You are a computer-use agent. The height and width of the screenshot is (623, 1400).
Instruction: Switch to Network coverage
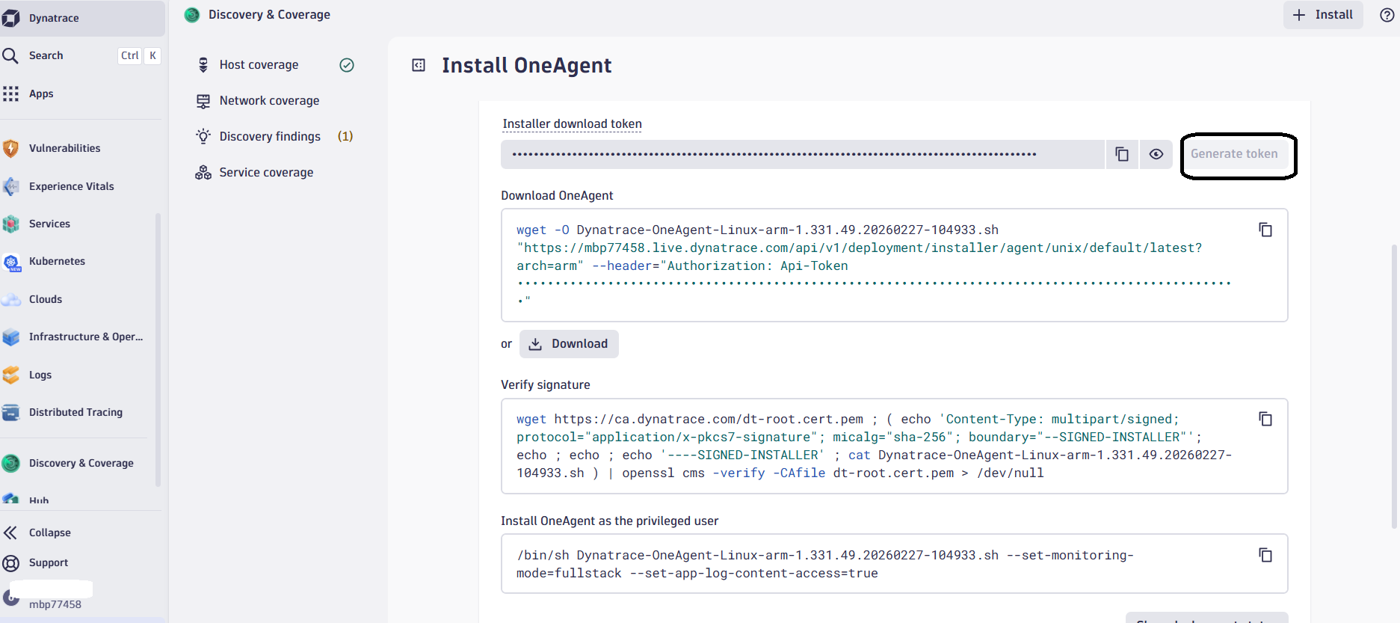(269, 100)
